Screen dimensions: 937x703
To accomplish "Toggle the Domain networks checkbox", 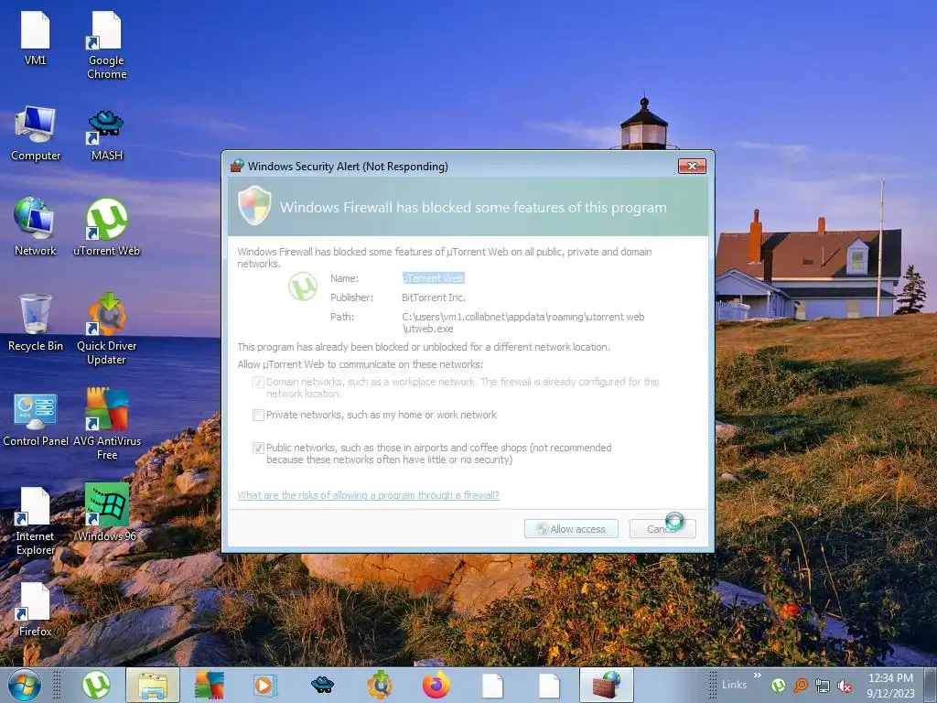I will click(258, 382).
